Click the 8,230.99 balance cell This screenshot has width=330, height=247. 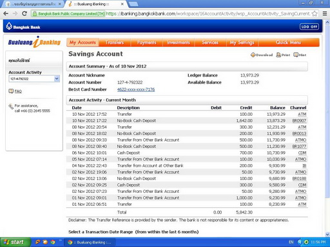click(277, 205)
